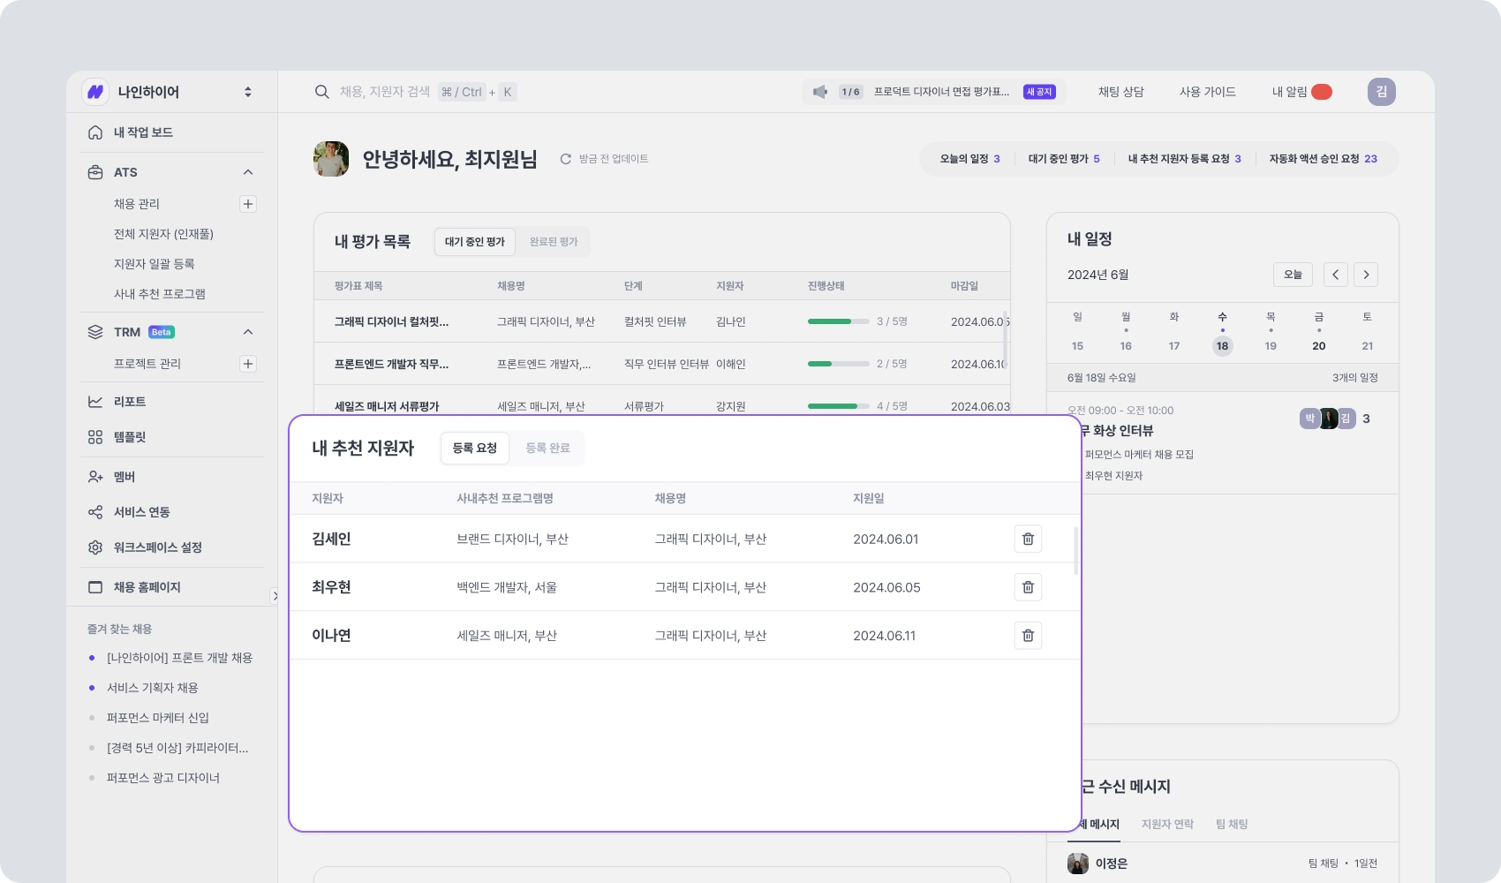The image size is (1501, 883).
Task: Open applicant 김세인 row
Action: (x=685, y=539)
